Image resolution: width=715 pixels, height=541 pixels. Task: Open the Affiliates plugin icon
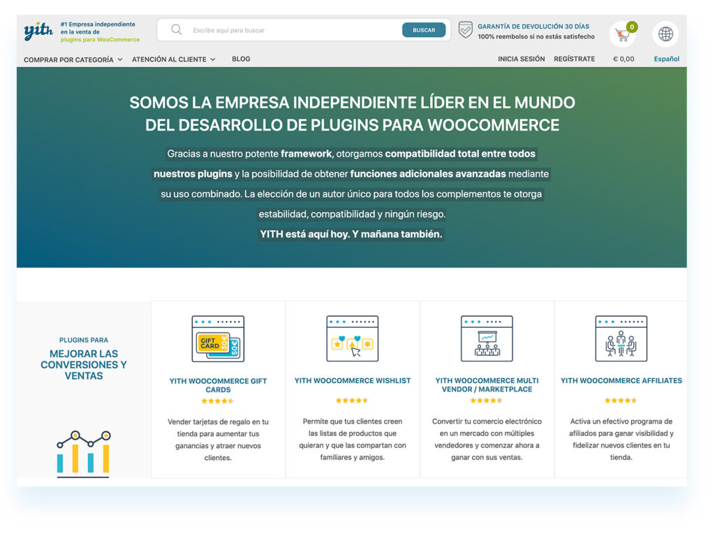(621, 338)
